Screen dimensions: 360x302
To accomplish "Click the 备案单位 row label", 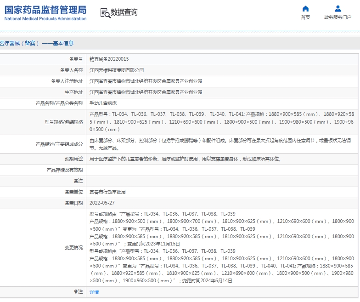I will point(73,192).
